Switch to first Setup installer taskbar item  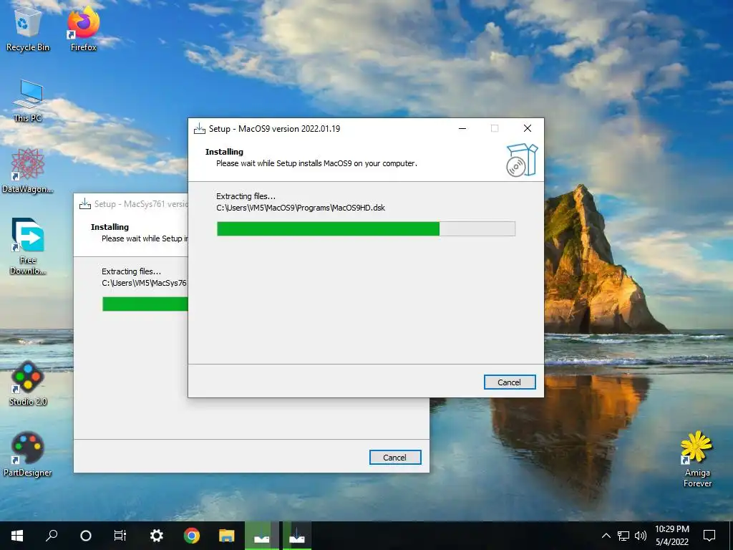[x=261, y=536]
